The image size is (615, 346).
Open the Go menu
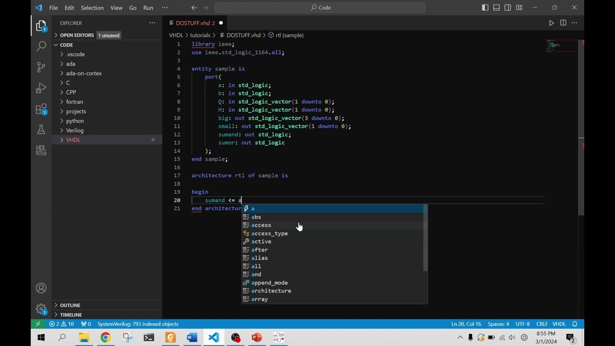(x=133, y=8)
